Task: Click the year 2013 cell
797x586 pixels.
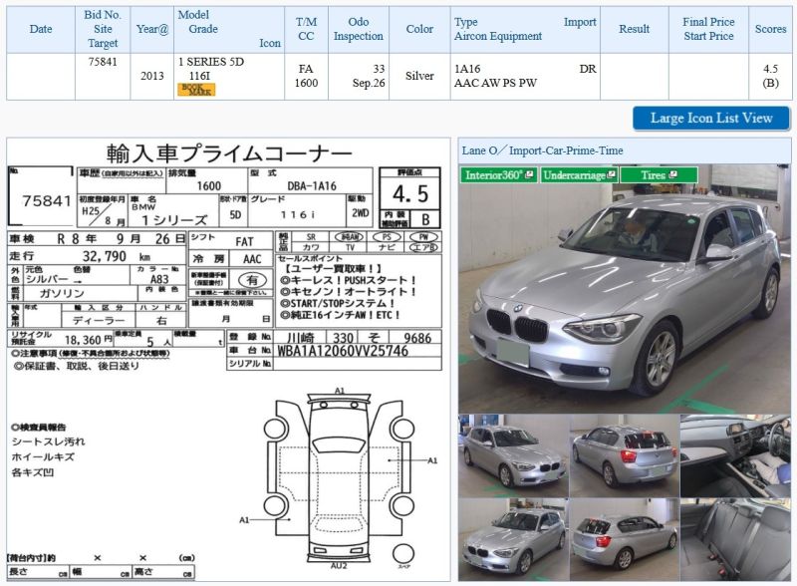Action: pos(152,77)
